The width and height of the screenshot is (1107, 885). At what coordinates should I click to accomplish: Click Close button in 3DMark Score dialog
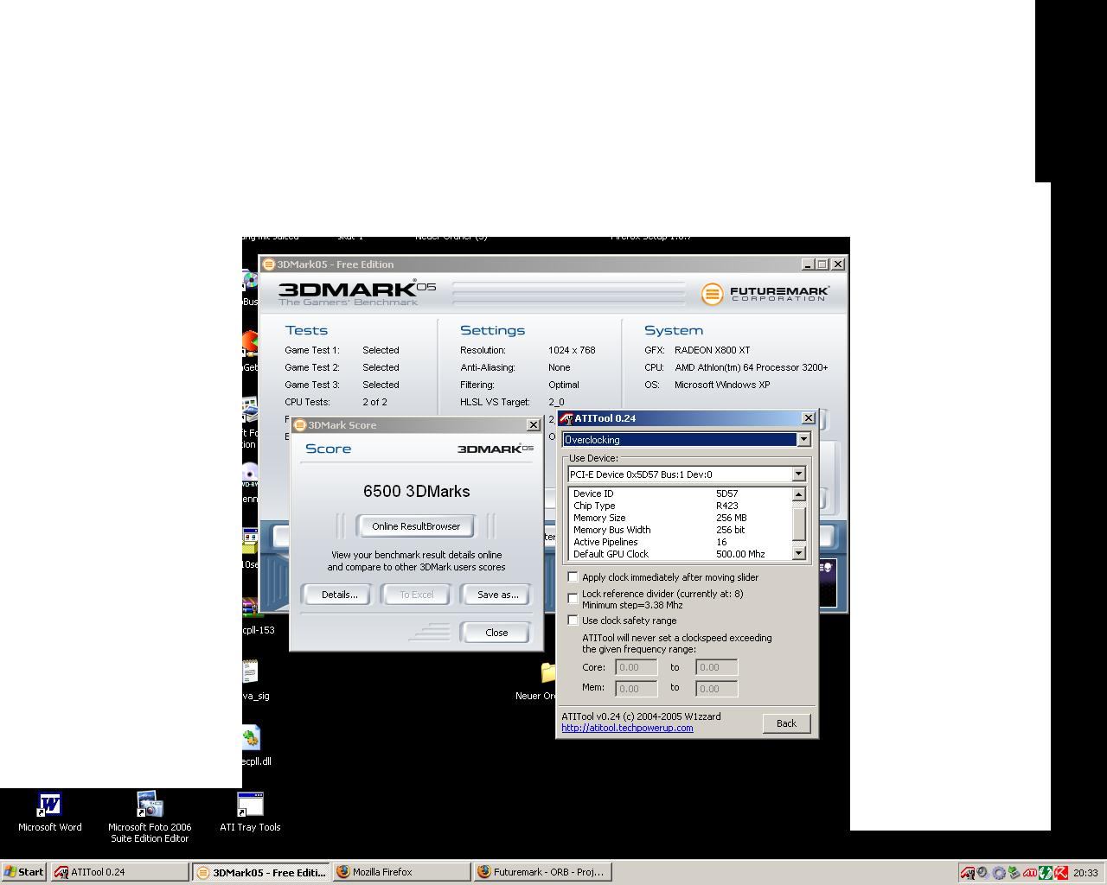(x=496, y=633)
